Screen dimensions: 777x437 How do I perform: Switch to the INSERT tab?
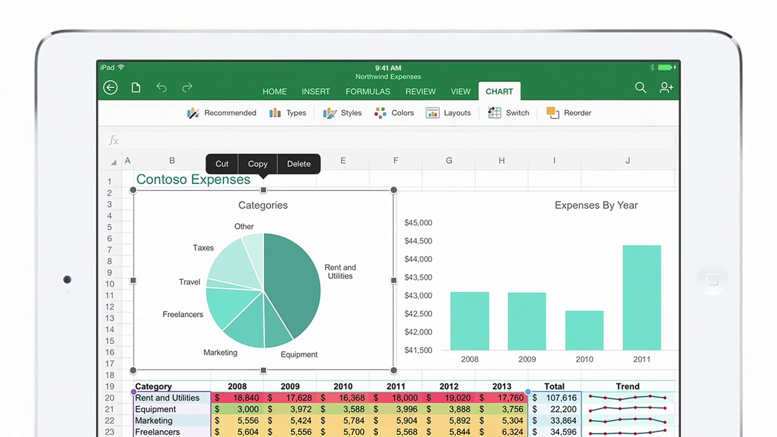pyautogui.click(x=316, y=92)
